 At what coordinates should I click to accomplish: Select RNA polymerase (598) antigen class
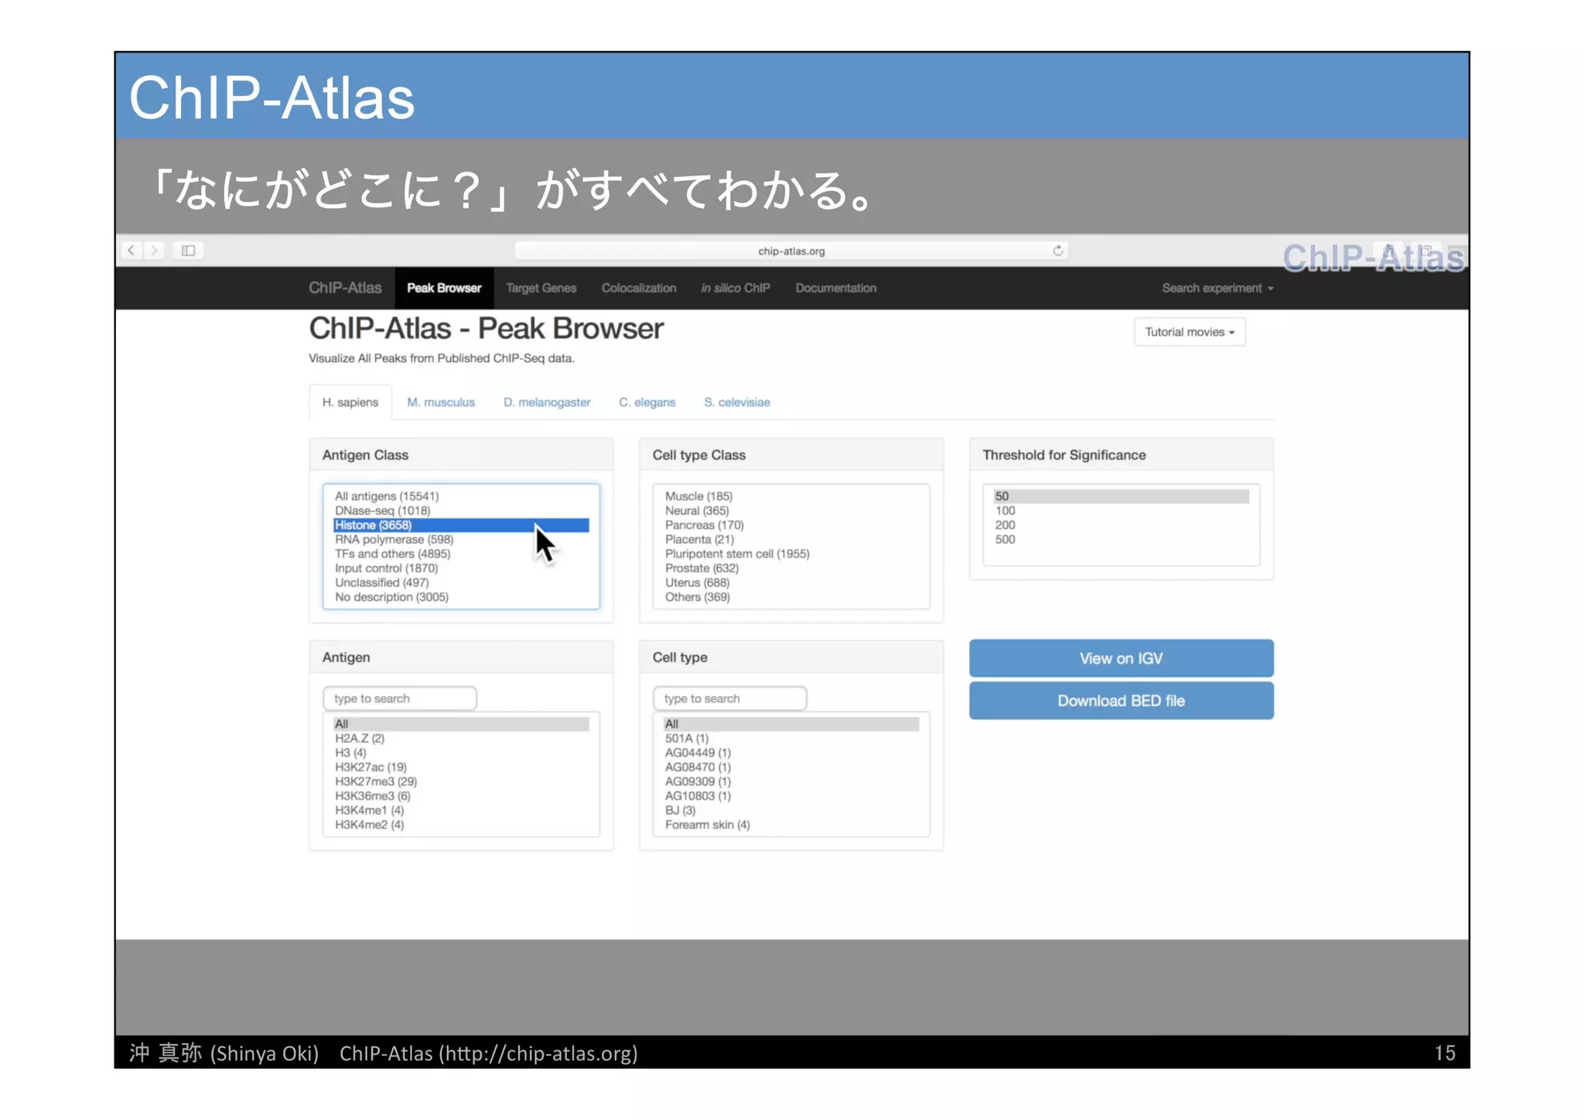click(461, 540)
